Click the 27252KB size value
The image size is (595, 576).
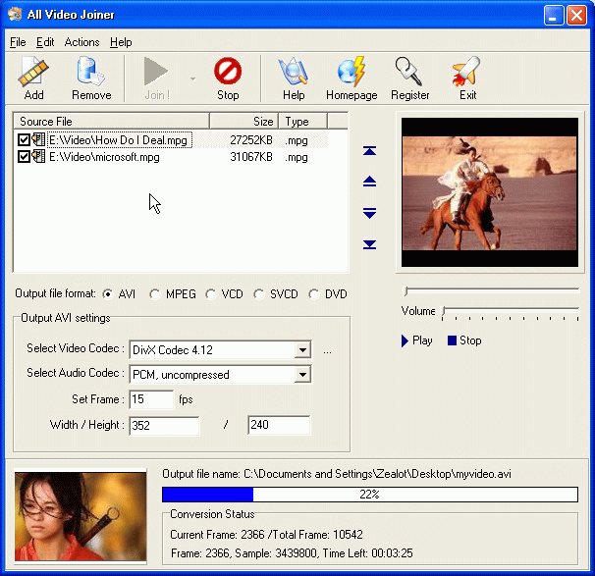click(250, 140)
